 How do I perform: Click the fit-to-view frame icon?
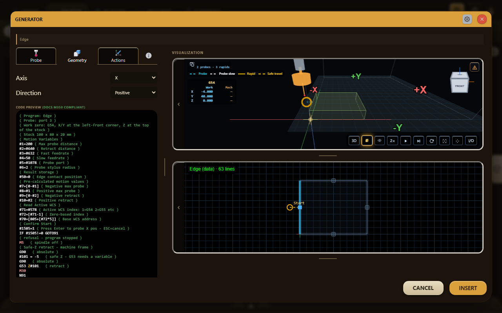coord(444,140)
